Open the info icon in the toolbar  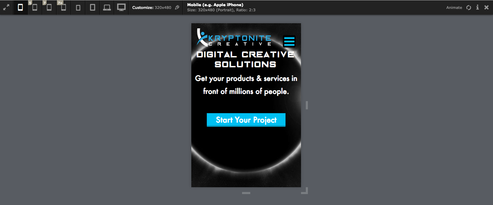(x=477, y=8)
